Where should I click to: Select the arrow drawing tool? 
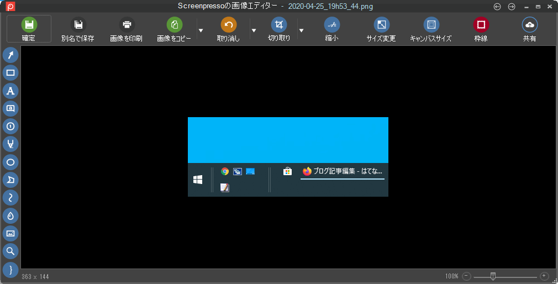[10, 55]
